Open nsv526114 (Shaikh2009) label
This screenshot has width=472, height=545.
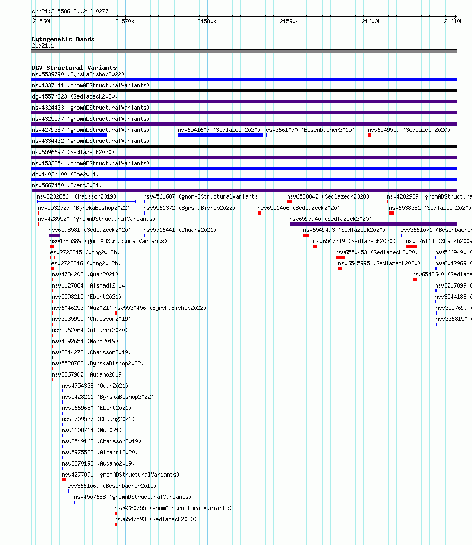(439, 241)
